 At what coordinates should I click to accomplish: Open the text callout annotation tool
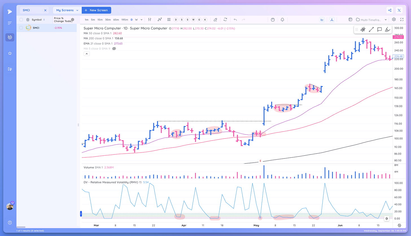(379, 29)
